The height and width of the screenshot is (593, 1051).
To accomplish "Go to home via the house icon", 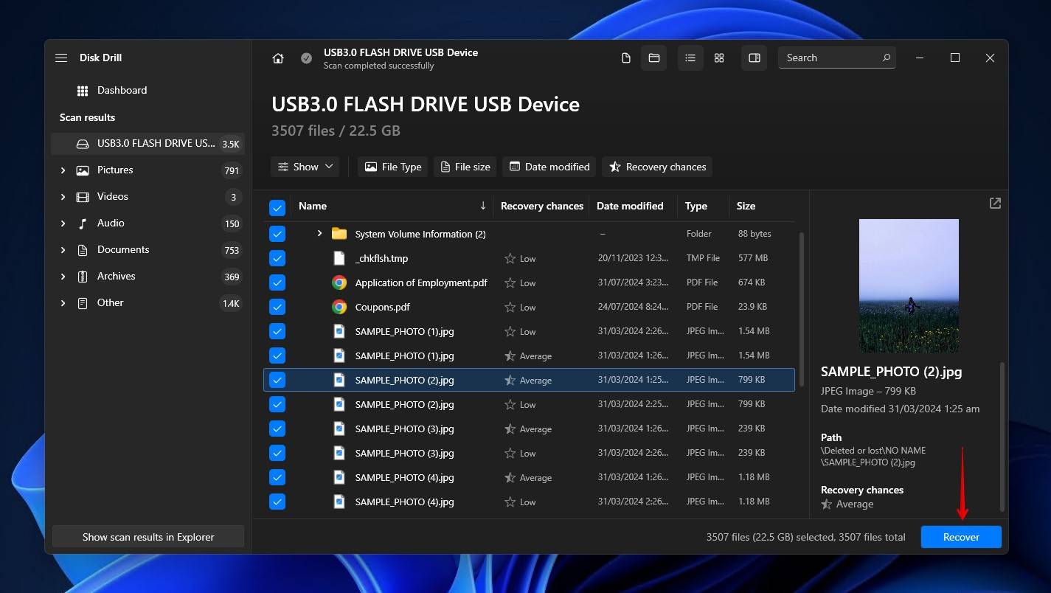I will (x=278, y=58).
